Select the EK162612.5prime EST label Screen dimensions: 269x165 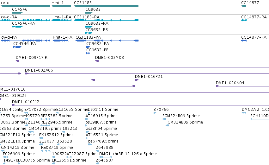pyautogui.click(x=56, y=135)
